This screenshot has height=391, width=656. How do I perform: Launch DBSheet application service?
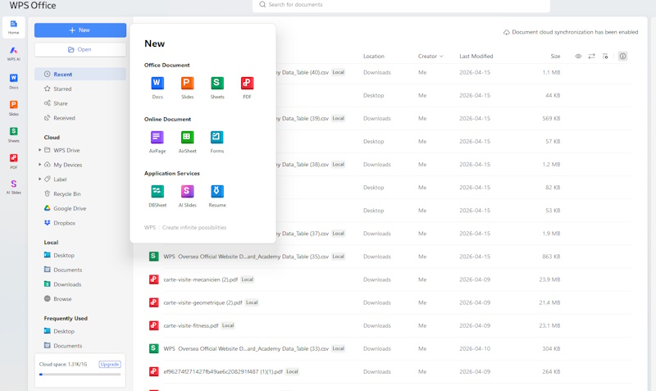[157, 196]
